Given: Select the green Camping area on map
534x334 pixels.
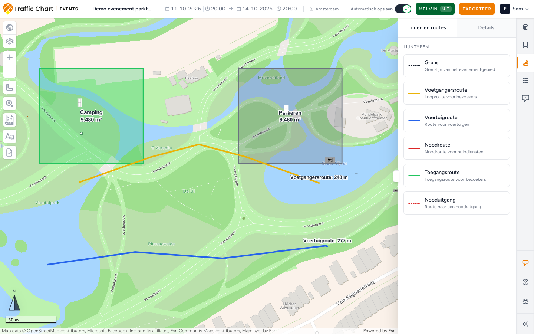Looking at the screenshot, I should tap(92, 116).
